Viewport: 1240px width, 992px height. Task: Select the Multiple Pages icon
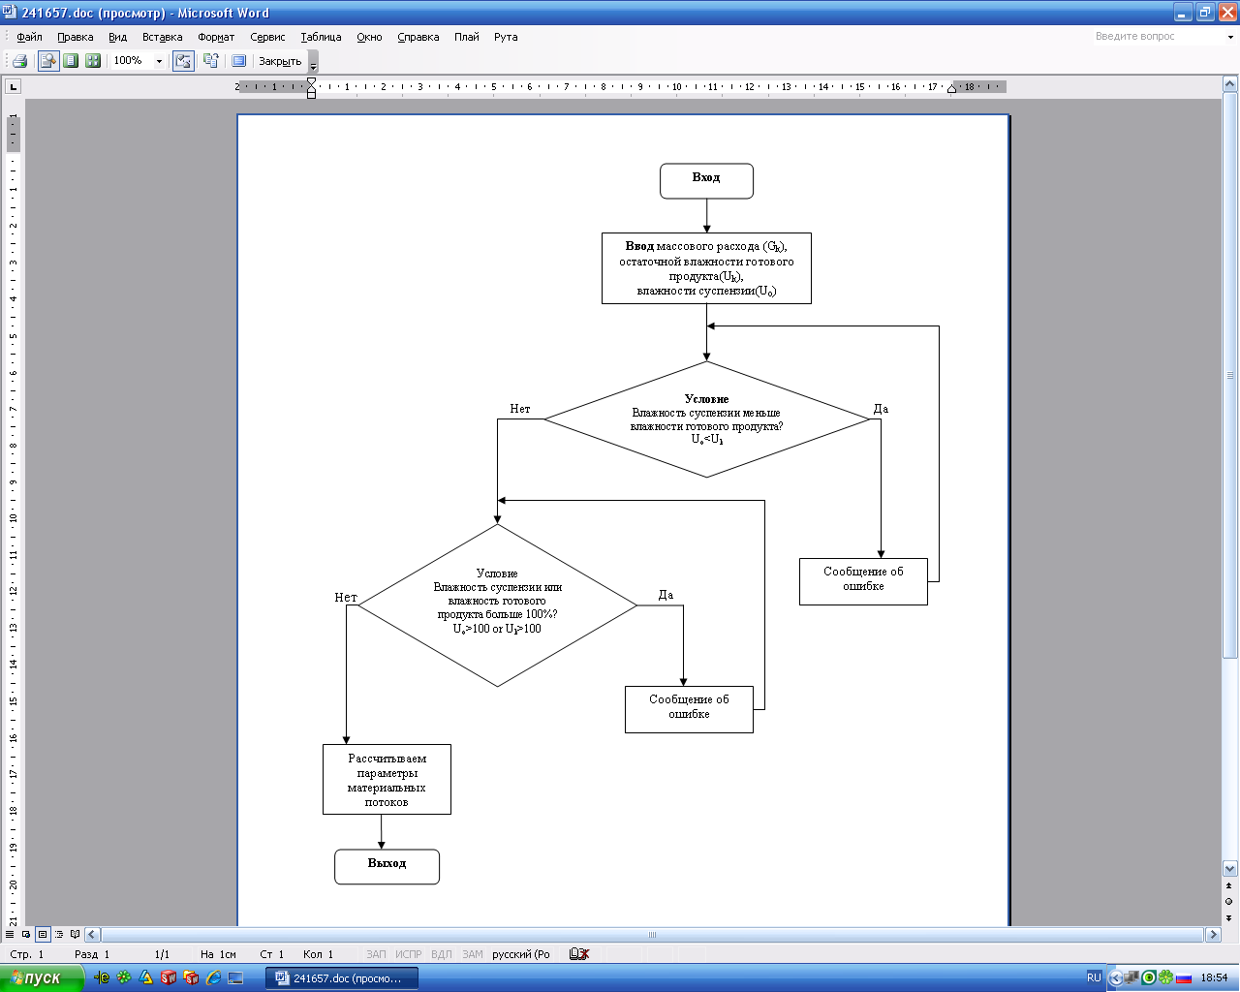click(x=93, y=61)
